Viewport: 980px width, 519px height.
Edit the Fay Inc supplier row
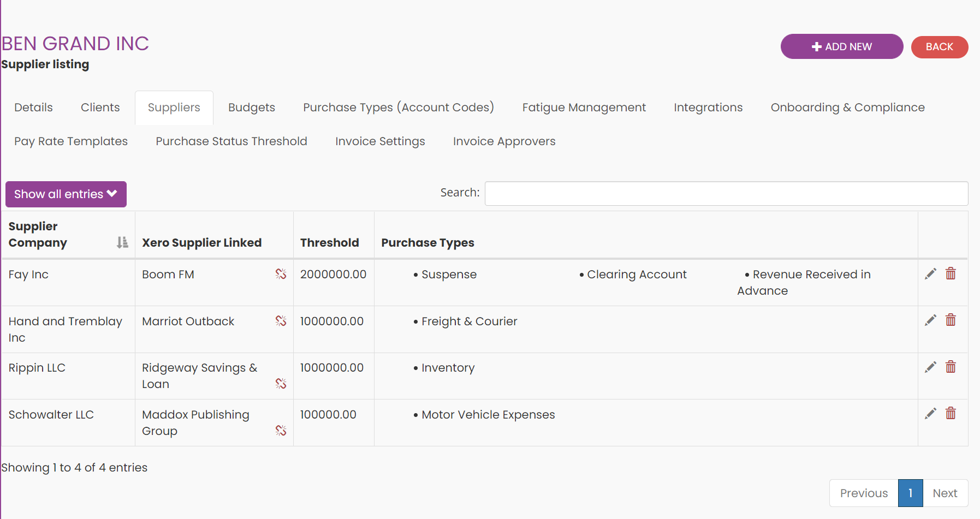point(930,274)
